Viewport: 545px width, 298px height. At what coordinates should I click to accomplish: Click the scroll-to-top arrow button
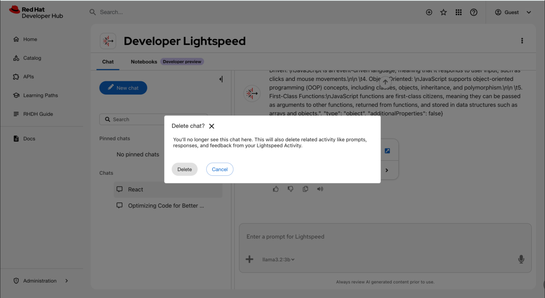(x=385, y=82)
